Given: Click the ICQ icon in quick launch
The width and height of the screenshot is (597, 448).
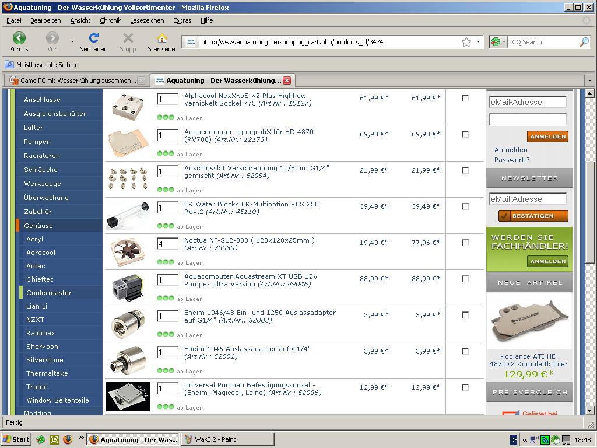Looking at the screenshot, I should click(40, 440).
